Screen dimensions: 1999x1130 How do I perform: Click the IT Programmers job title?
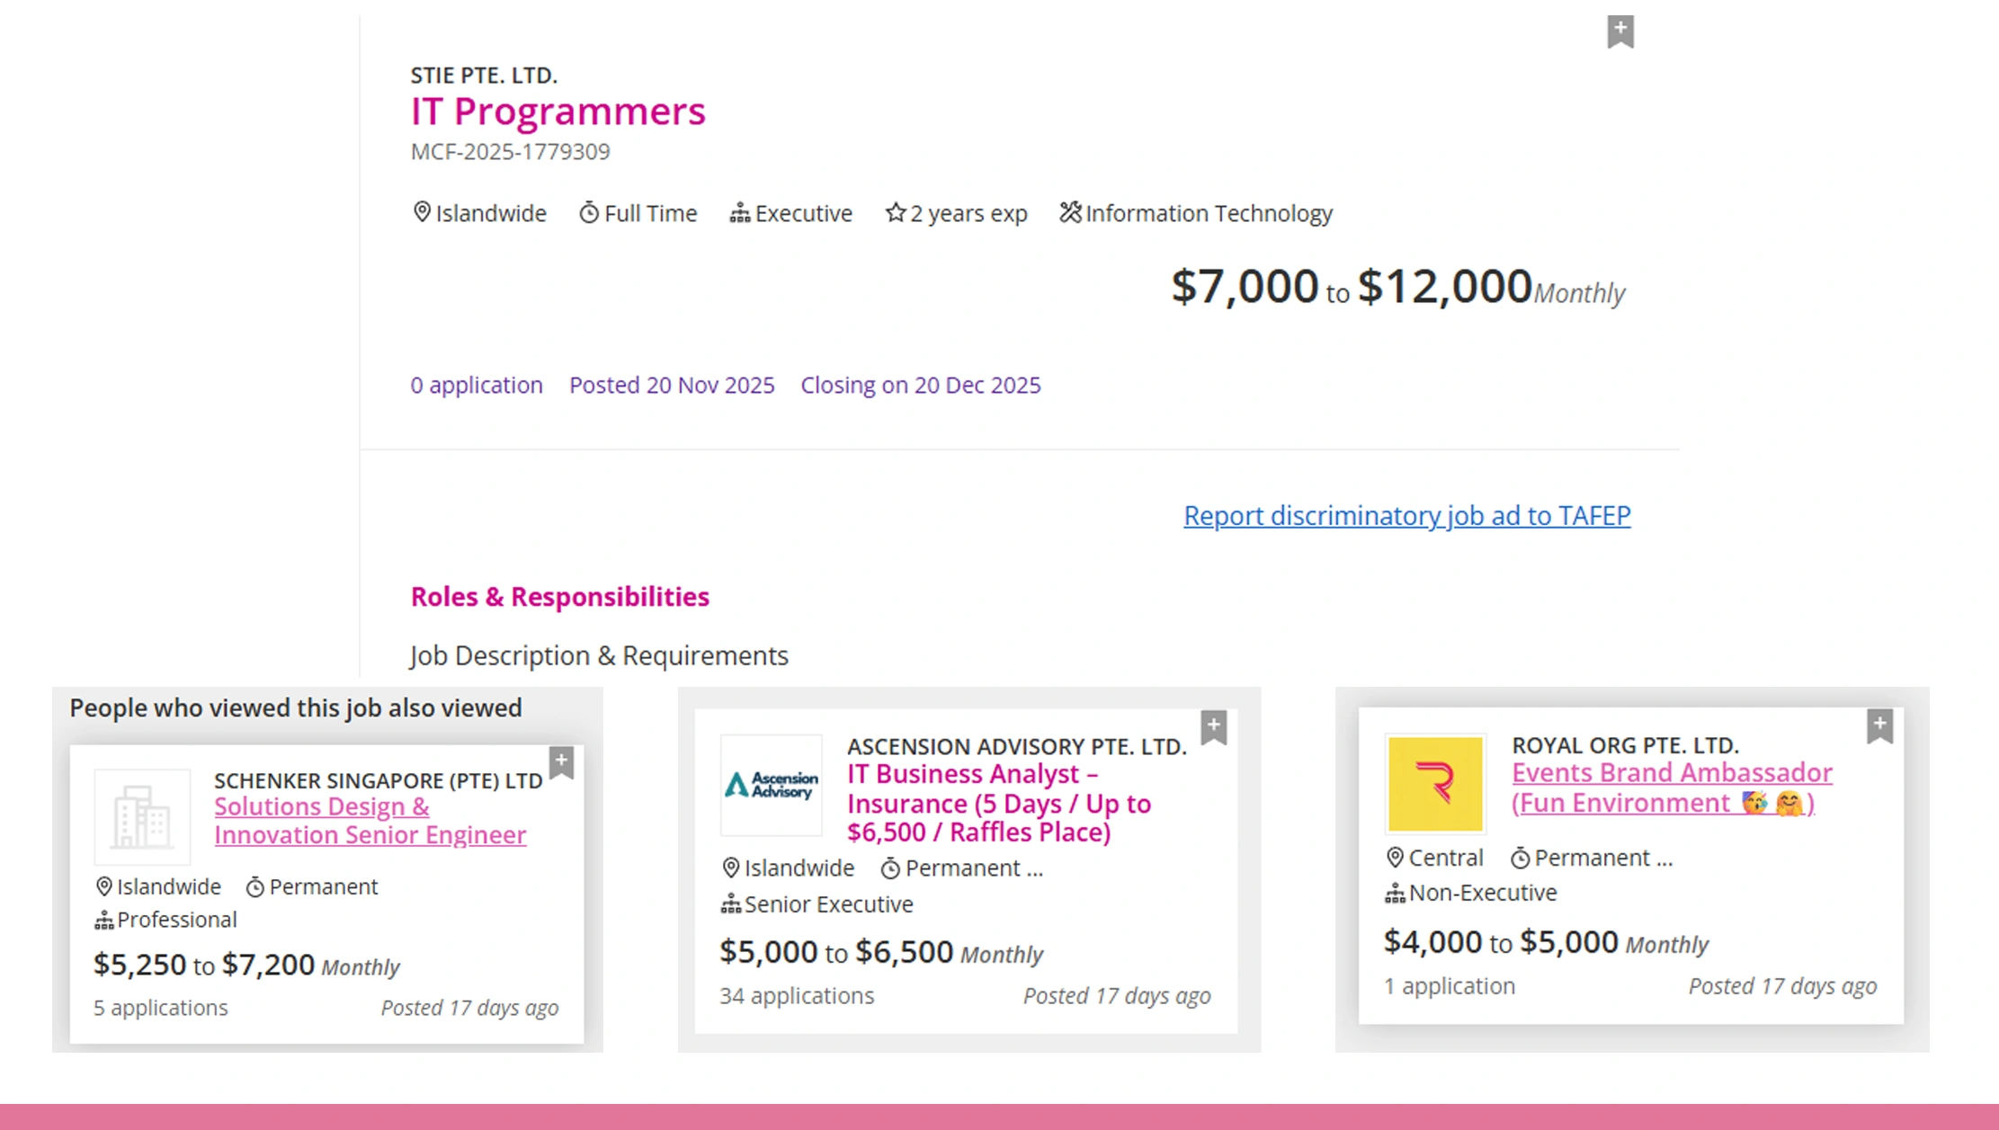558,111
